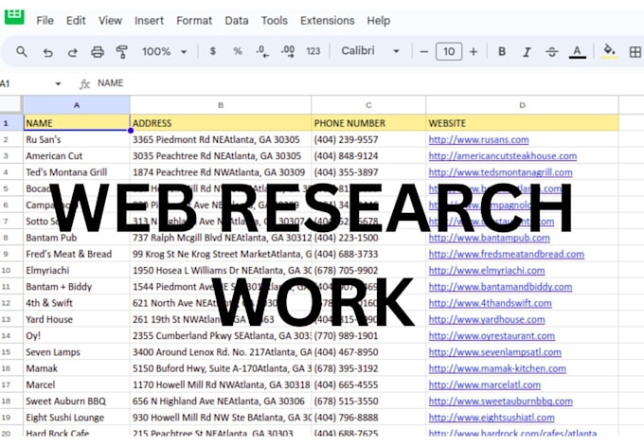This screenshot has width=644, height=446.
Task: Redo the last action
Action: pos(73,52)
